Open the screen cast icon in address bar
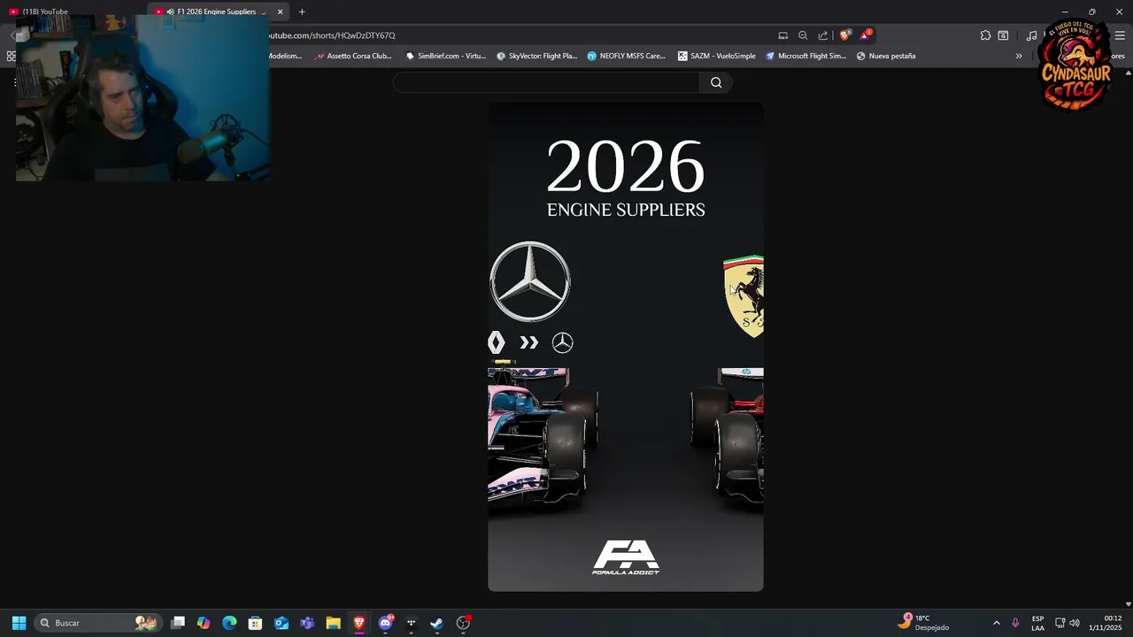 tap(783, 35)
